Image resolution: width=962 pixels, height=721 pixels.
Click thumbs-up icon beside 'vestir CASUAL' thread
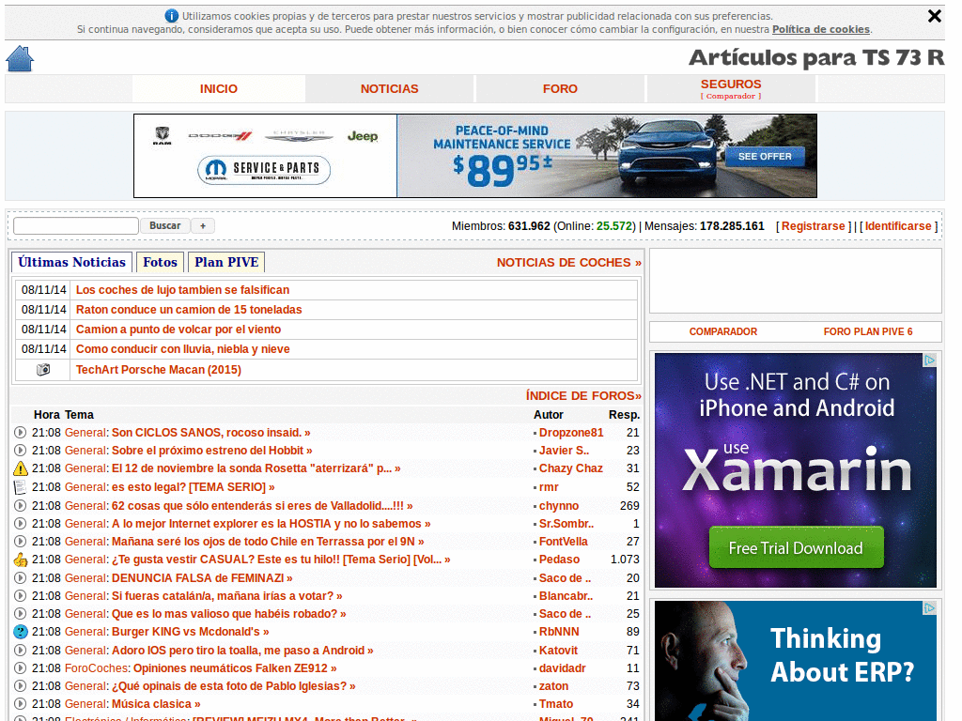[x=21, y=560]
